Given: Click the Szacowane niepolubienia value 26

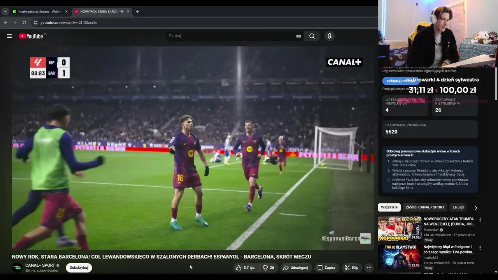Looking at the screenshot, I should tap(438, 110).
